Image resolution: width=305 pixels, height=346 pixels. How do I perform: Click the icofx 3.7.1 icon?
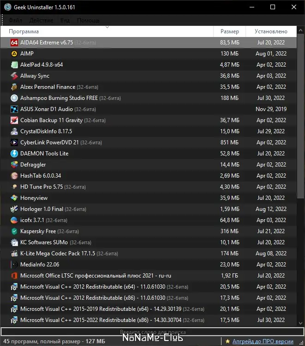click(x=14, y=220)
